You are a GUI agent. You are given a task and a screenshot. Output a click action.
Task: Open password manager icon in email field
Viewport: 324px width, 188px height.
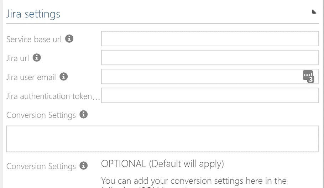[x=308, y=77]
